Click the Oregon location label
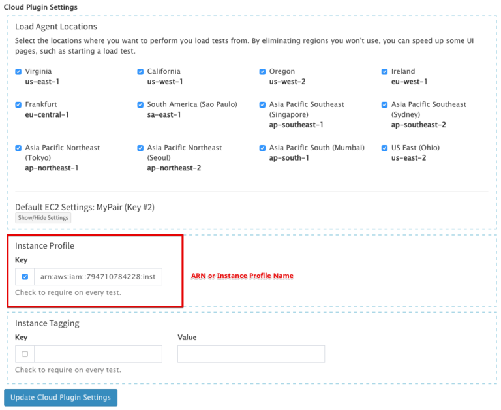Viewport: 501px width, 410px height. (x=282, y=71)
